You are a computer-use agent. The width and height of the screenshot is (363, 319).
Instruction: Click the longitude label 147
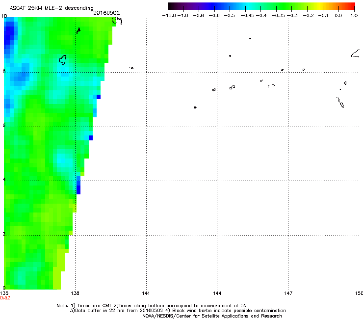point(288,293)
